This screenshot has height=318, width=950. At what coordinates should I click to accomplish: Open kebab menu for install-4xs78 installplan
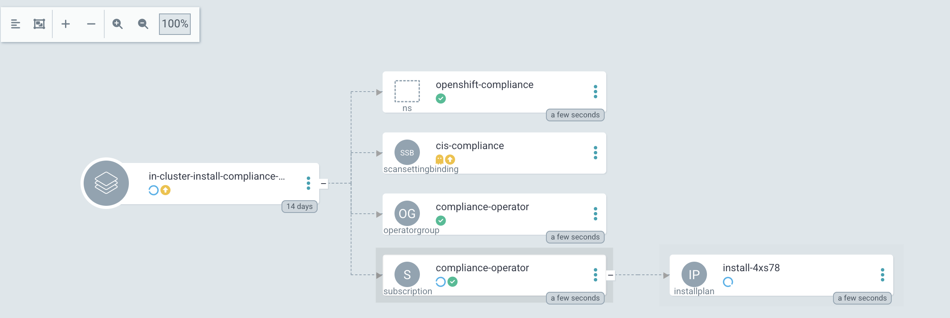pos(882,275)
